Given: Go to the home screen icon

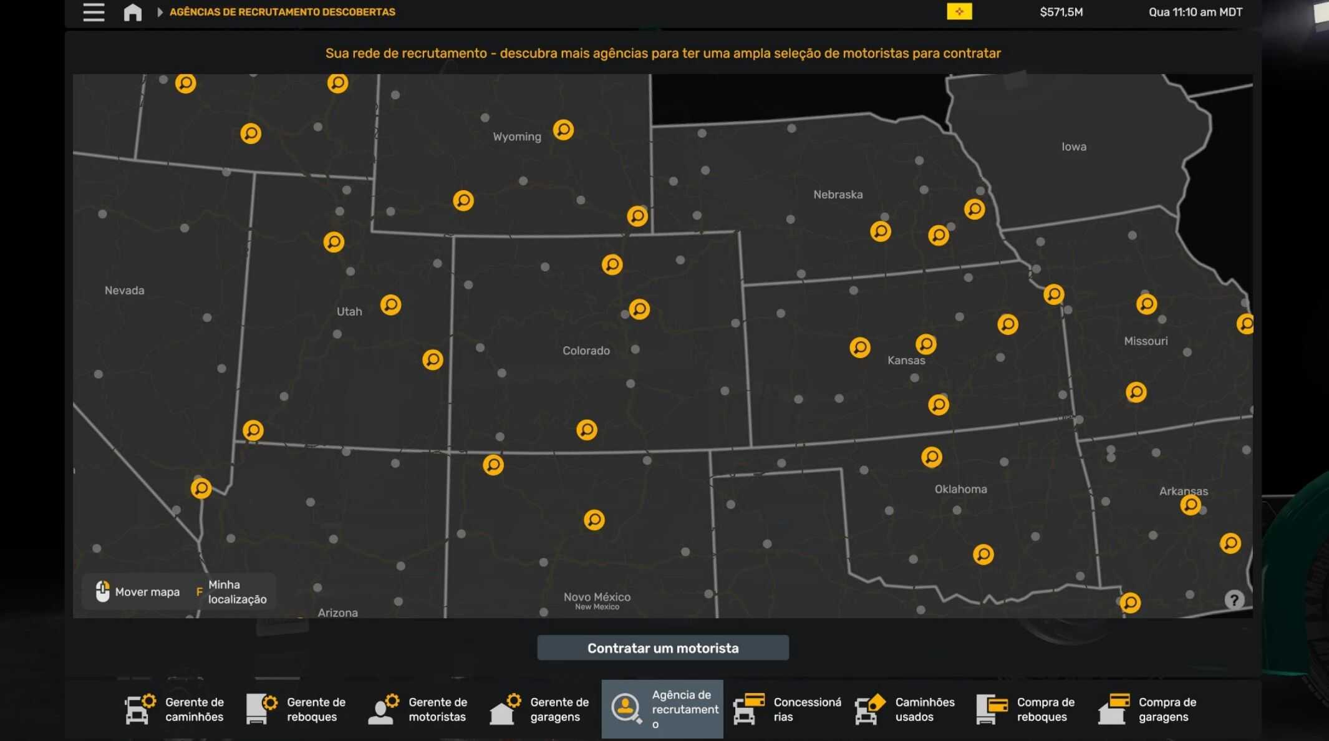Looking at the screenshot, I should [132, 12].
